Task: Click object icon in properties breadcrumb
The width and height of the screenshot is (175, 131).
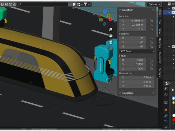Action: [x=172, y=90]
